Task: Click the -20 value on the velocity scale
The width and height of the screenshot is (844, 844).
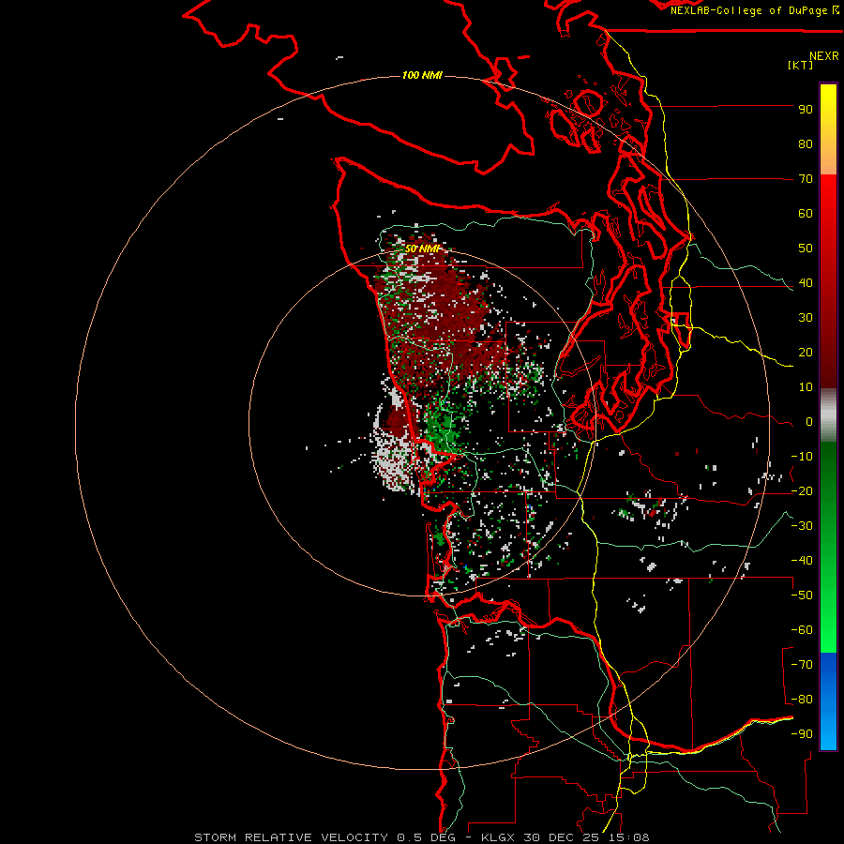Action: click(802, 491)
